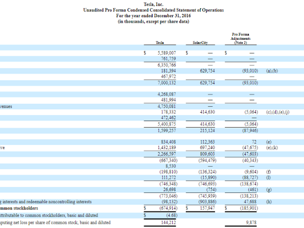Viewport: 304px width, 228px height.
Task: Click "For the year ended December 31, 2016"
Action: coord(153,15)
